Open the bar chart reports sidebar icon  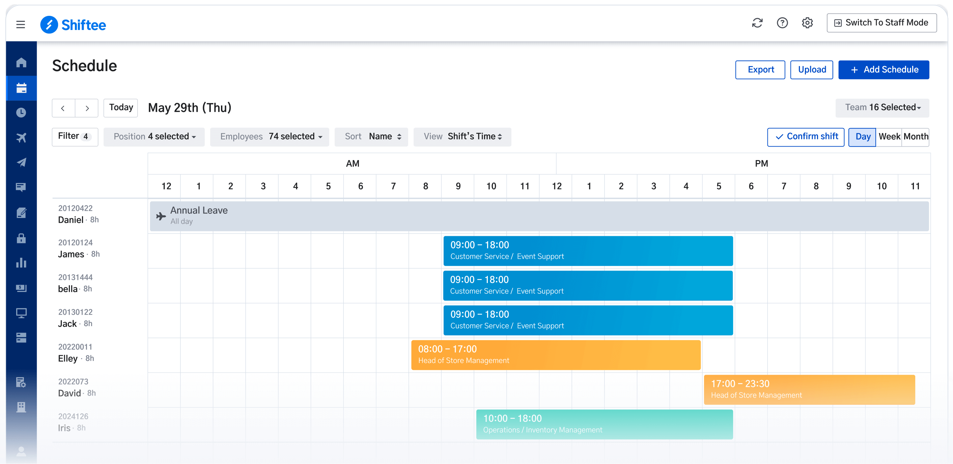(x=21, y=262)
